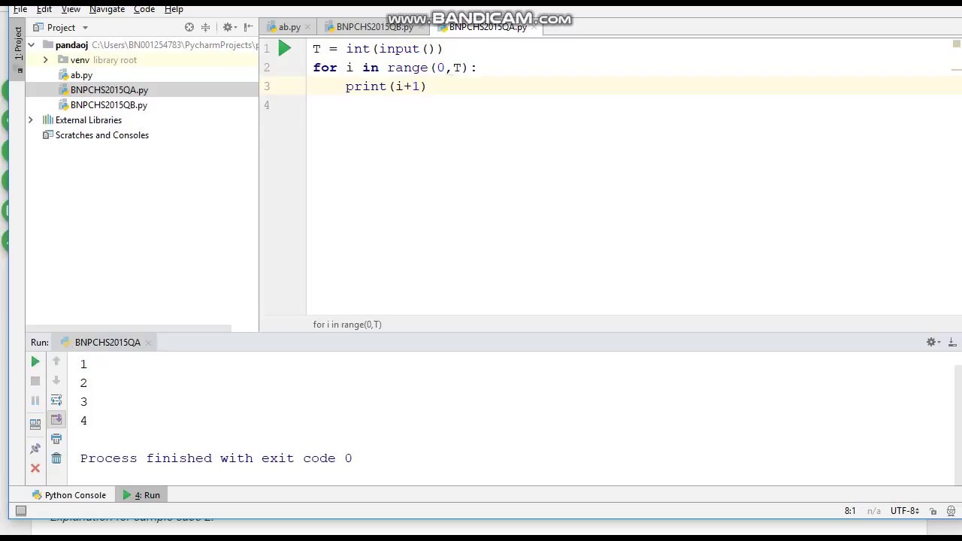The height and width of the screenshot is (541, 962).
Task: Toggle Scroll to end in Run output
Action: 56,419
